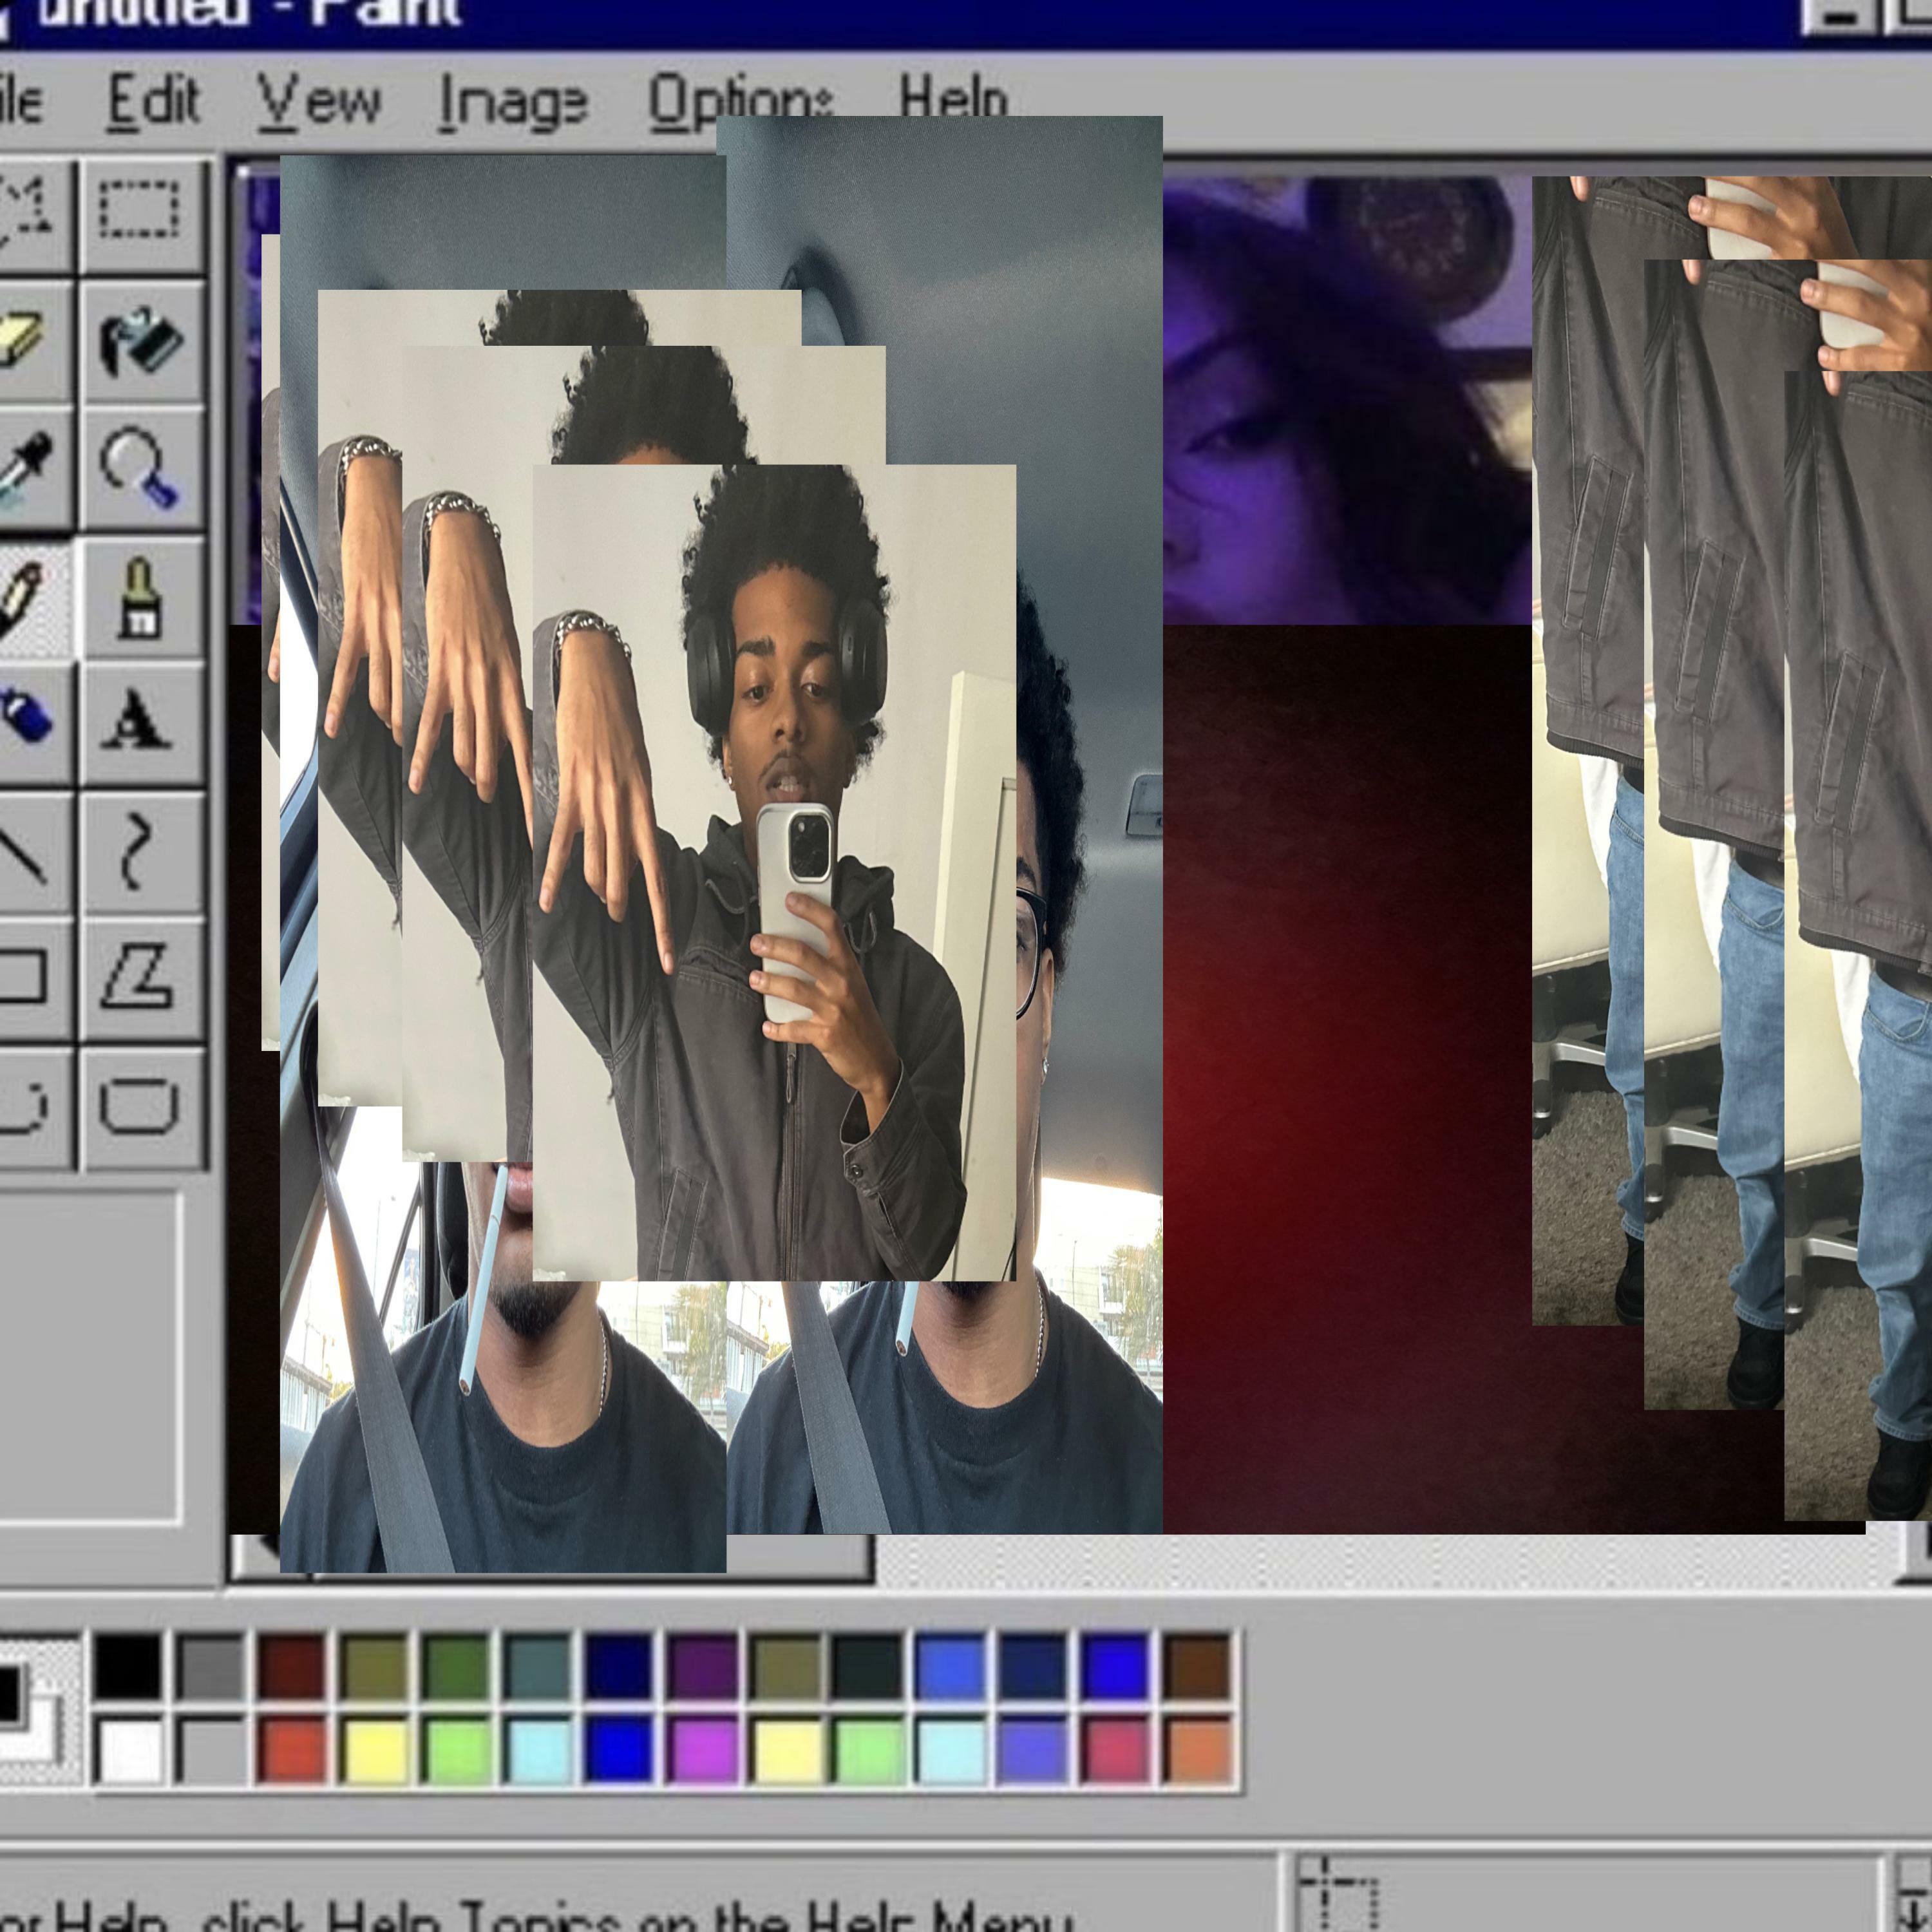Pick the yellow color swatch
The image size is (1932, 1932).
point(374,1750)
